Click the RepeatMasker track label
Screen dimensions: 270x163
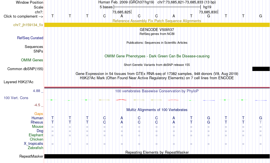31,156
